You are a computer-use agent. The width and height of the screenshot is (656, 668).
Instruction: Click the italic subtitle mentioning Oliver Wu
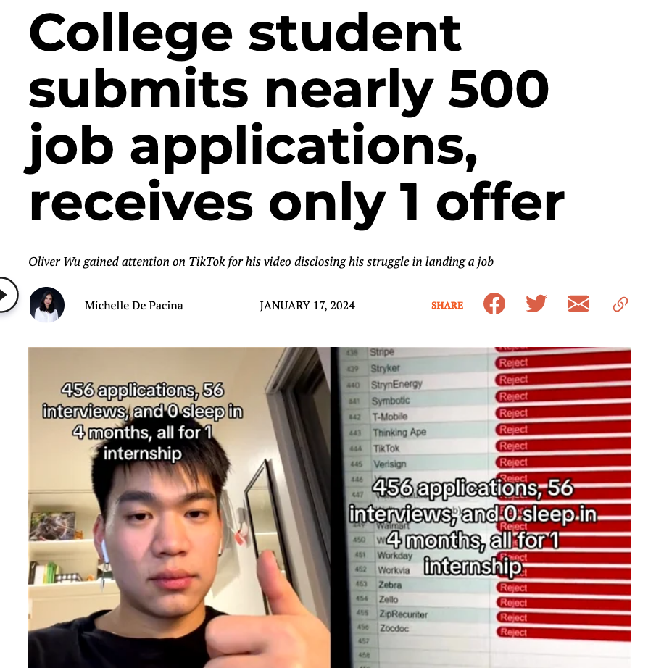261,262
